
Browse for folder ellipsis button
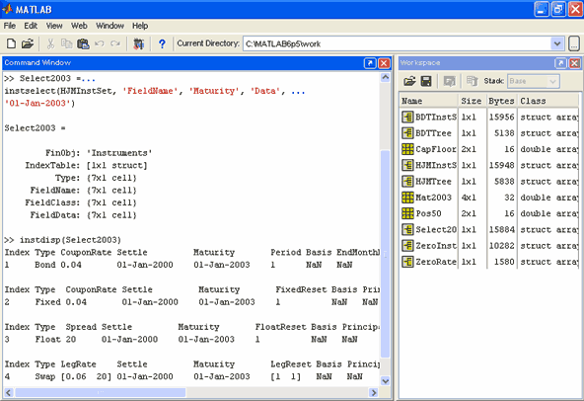[x=574, y=43]
